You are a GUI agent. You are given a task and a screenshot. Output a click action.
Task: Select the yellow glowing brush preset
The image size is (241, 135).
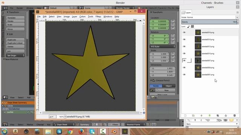[x=231, y=120]
